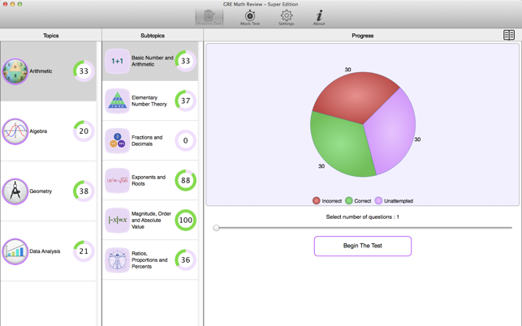Click the Arithmetic progress ring showing 33
This screenshot has width=522, height=326.
click(84, 71)
